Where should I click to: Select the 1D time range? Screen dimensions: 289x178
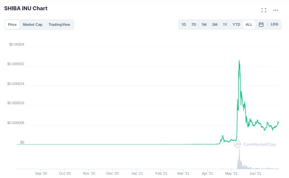tap(184, 24)
